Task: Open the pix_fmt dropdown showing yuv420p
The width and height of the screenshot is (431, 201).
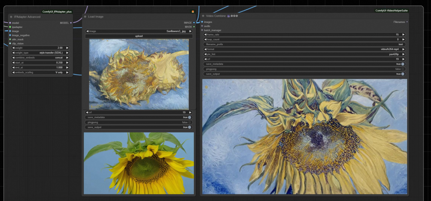Action: 304,54
